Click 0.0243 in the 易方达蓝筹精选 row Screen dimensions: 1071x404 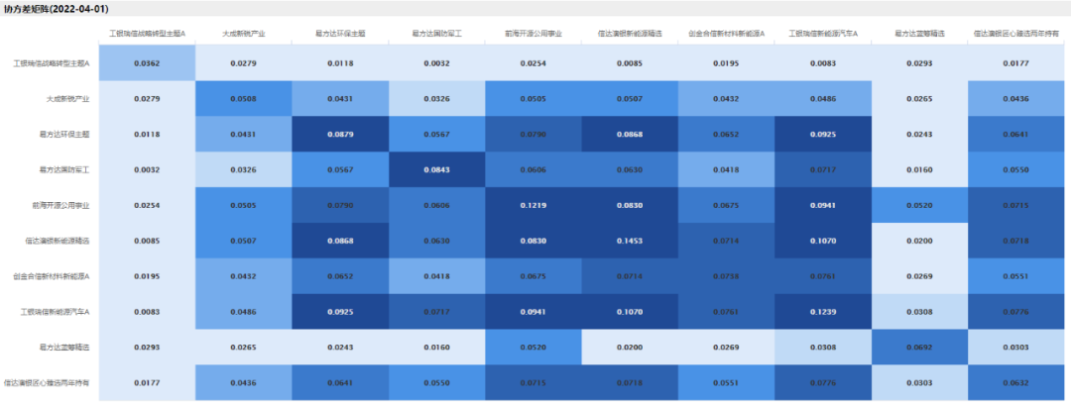340,347
